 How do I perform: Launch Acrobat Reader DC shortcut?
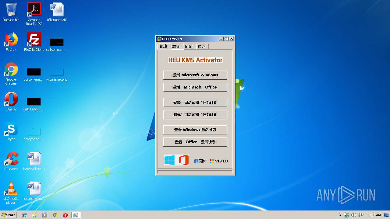pyautogui.click(x=34, y=14)
